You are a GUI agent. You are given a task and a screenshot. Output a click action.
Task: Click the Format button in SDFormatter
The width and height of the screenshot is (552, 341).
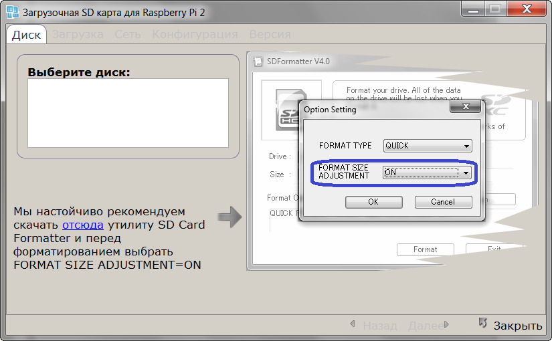pos(425,249)
